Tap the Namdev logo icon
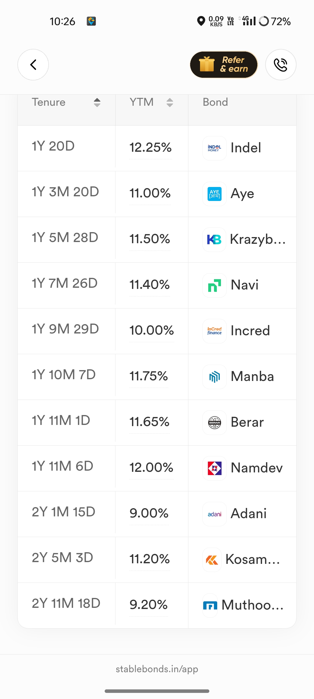This screenshot has height=699, width=314. point(215,468)
